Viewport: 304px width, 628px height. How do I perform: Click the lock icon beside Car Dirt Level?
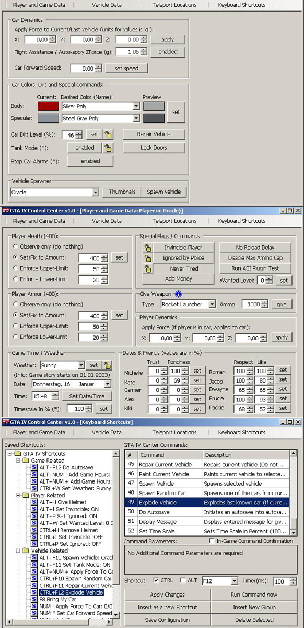(108, 134)
